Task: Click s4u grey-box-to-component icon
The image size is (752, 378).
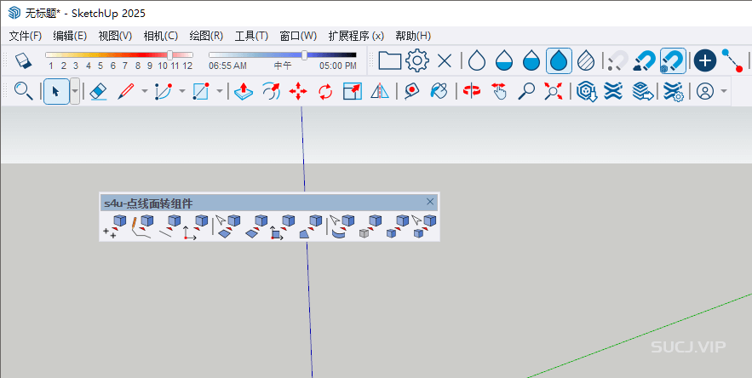Action: point(370,226)
